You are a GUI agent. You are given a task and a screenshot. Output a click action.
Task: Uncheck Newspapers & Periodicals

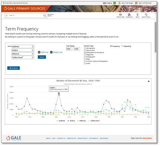(85, 52)
